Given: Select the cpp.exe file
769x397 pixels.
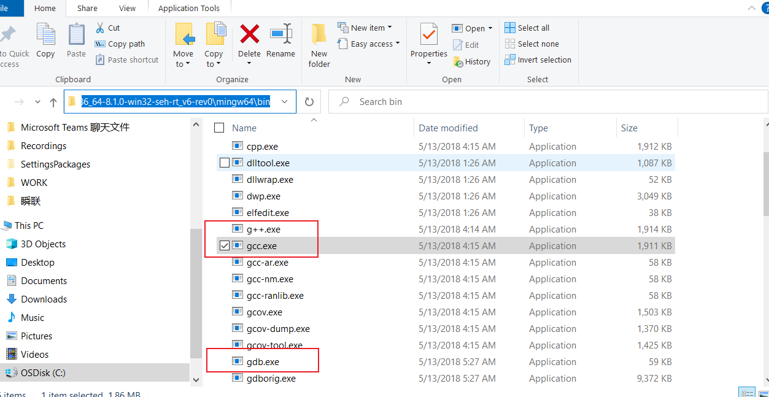Looking at the screenshot, I should point(262,146).
